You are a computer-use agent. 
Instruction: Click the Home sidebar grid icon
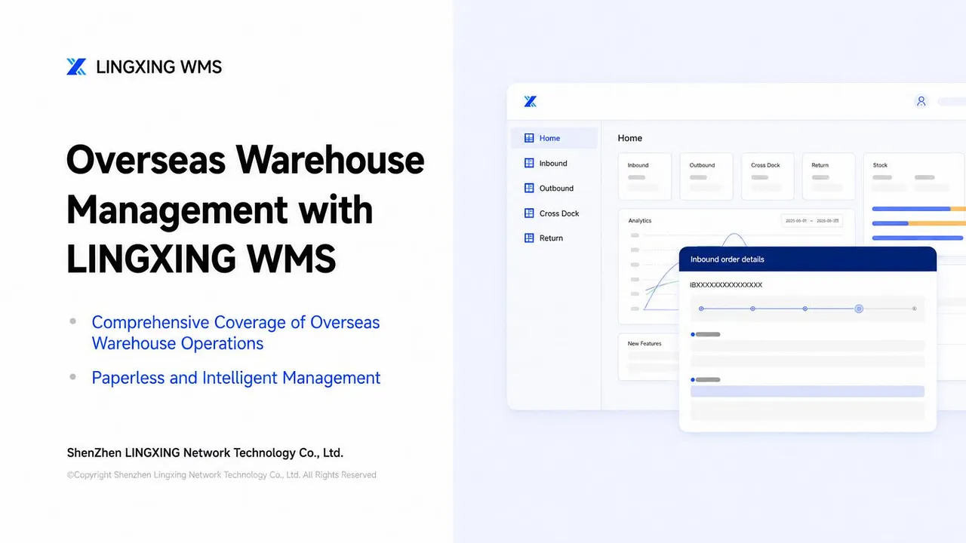tap(529, 138)
